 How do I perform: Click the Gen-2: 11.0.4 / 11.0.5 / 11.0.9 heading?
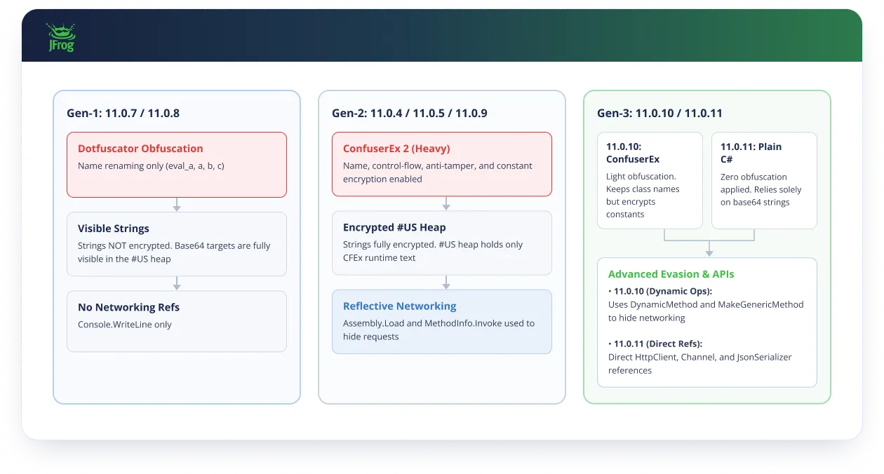click(410, 113)
